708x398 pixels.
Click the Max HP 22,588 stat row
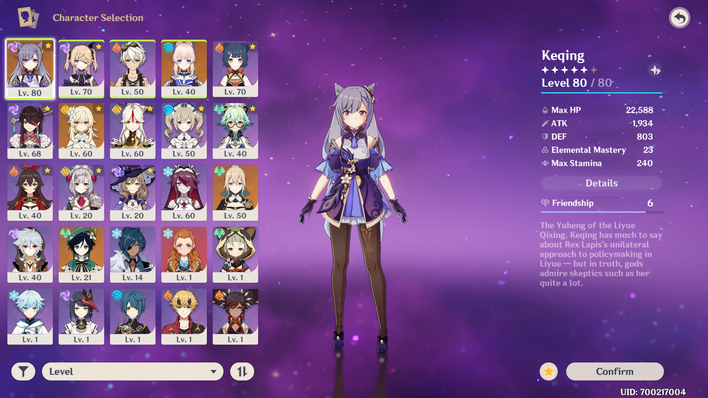point(597,110)
